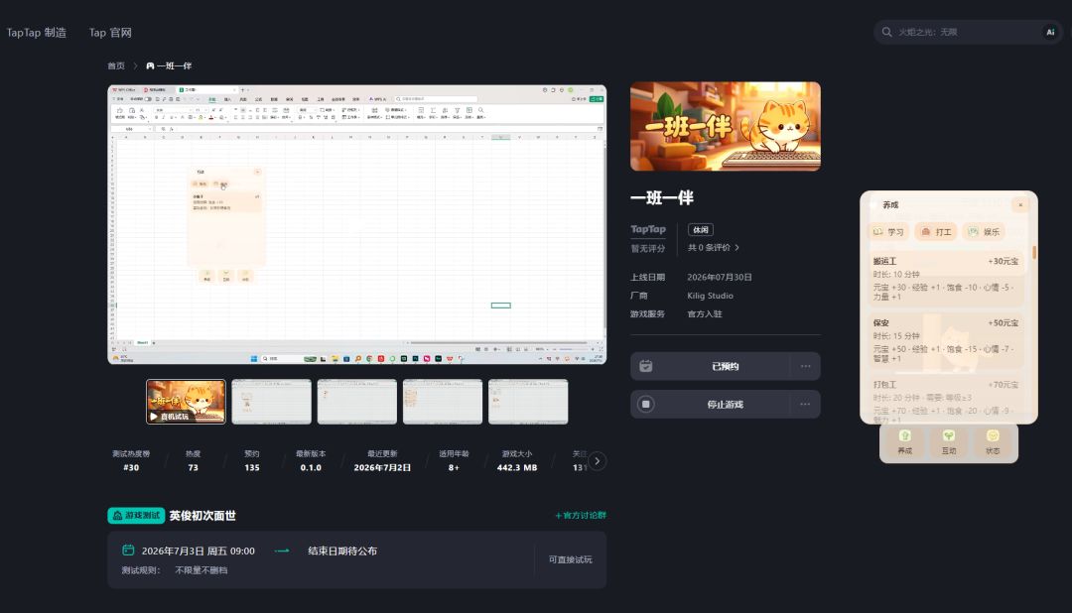Click the +70元宝 reward text
Screen dimensions: 1072x613
[x=1003, y=385]
